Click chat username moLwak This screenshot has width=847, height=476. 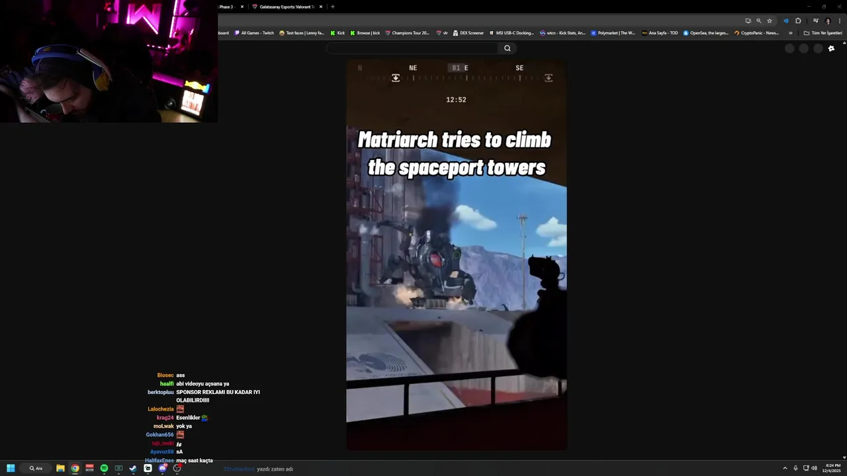point(163,426)
